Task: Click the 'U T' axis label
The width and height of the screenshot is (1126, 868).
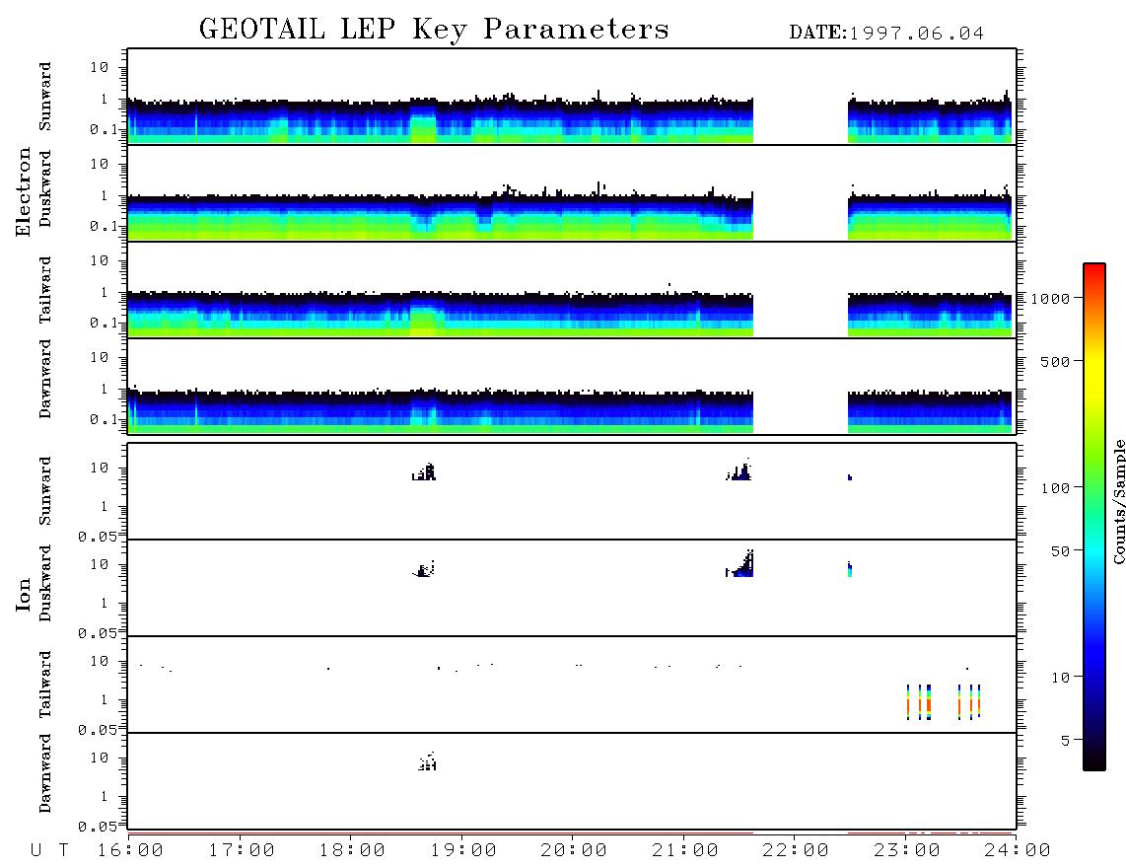Action: click(x=49, y=850)
